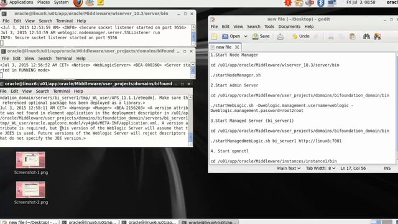Open Edit menu in middle bifound terminal

[17, 58]
